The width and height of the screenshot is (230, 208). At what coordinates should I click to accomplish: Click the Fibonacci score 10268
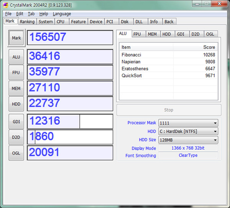point(209,55)
